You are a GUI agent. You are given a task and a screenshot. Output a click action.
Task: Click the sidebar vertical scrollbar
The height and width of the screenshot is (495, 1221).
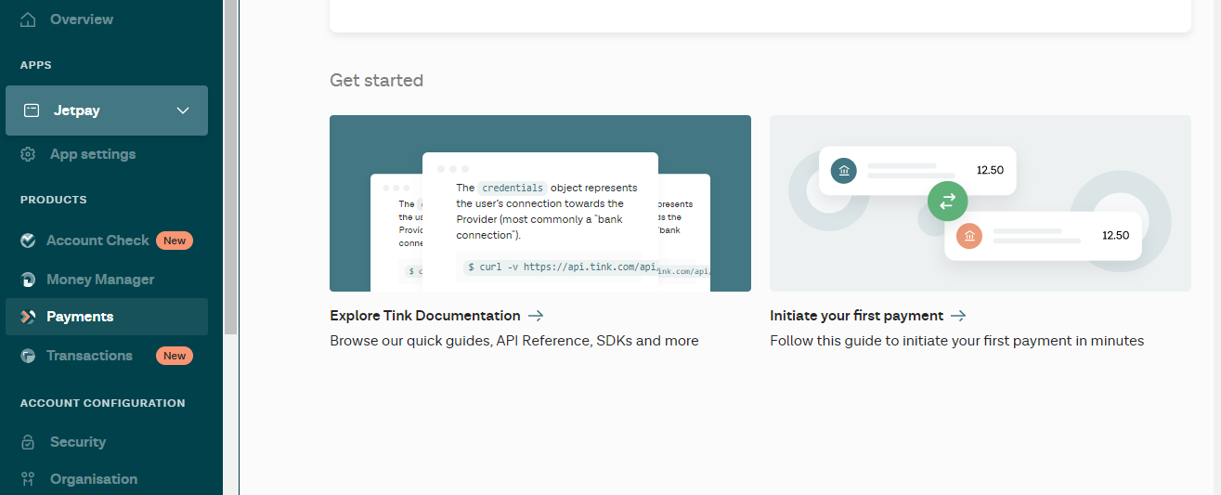(x=230, y=167)
